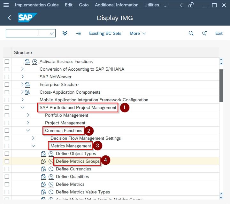The image size is (230, 204).
Task: Open the command field dropdown arrow
Action: (x=52, y=34)
